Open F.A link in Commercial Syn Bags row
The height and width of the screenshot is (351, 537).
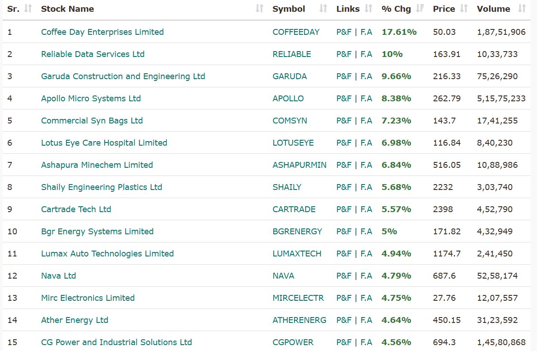pyautogui.click(x=366, y=121)
